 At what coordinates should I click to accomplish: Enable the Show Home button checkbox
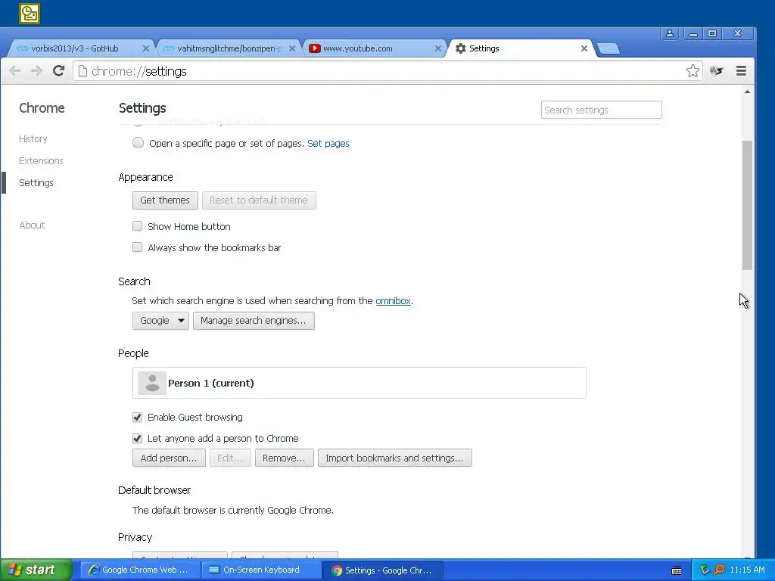tap(138, 225)
